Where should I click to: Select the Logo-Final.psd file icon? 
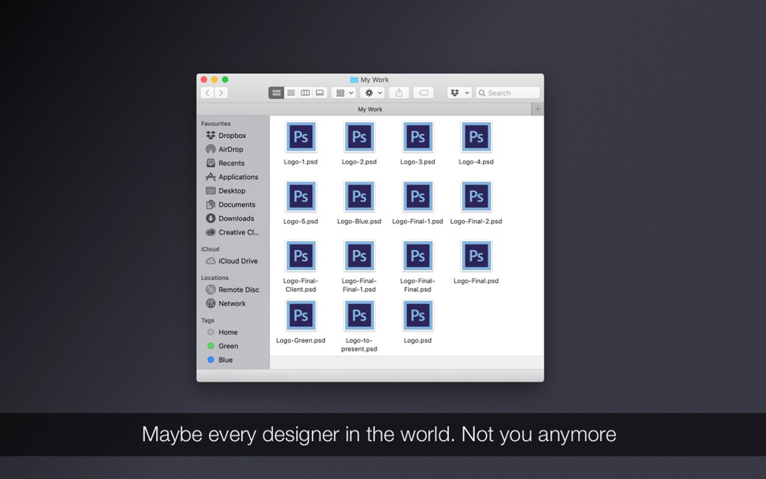pyautogui.click(x=477, y=256)
